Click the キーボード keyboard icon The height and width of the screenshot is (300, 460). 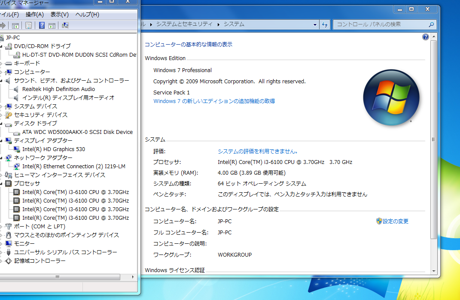pos(9,64)
